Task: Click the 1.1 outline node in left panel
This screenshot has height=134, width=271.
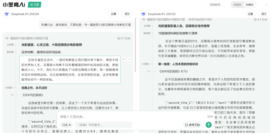Action: coord(12,95)
